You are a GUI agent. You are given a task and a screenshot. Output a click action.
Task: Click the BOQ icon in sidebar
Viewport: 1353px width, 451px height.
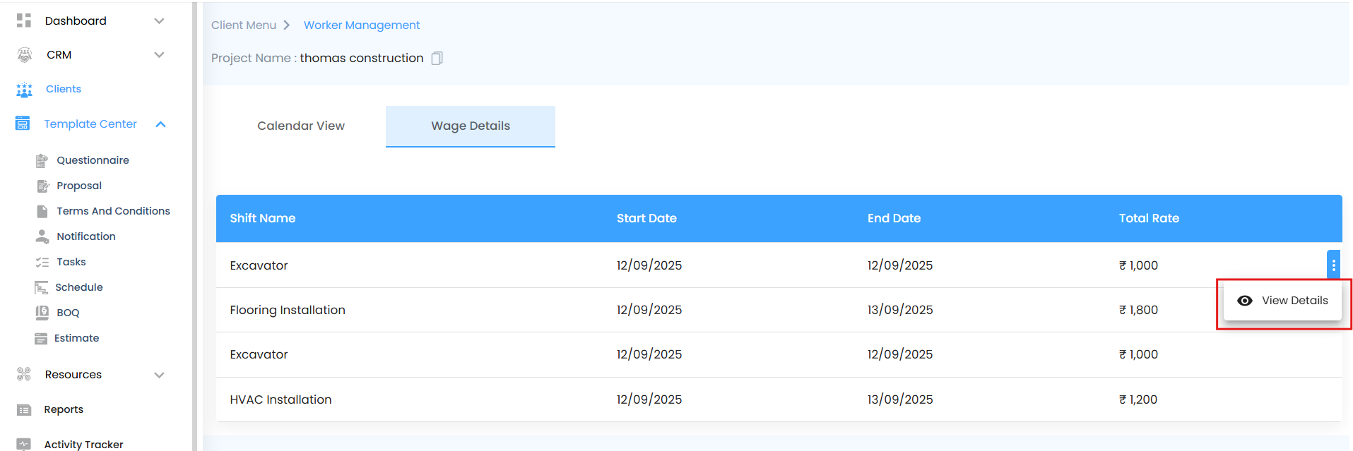[42, 313]
